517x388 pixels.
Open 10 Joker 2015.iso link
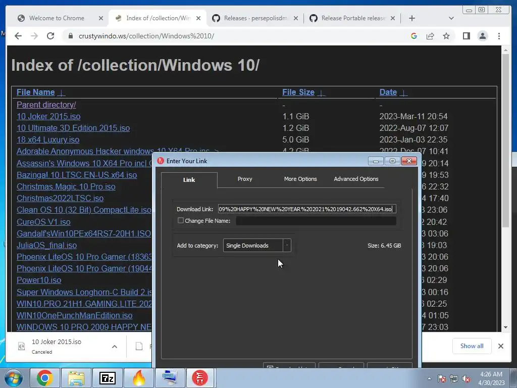tap(48, 116)
